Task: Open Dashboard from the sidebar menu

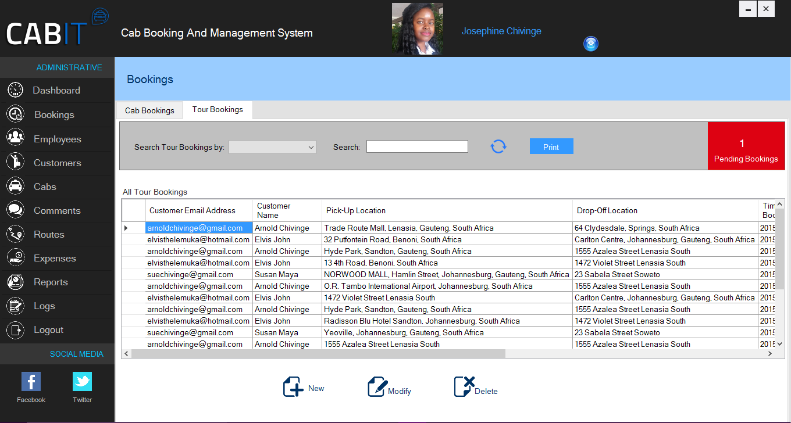Action: click(x=56, y=90)
